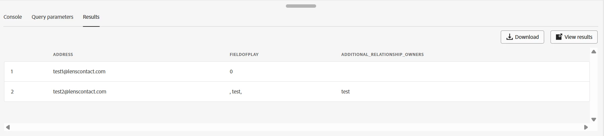Click the Download button

[x=522, y=37]
